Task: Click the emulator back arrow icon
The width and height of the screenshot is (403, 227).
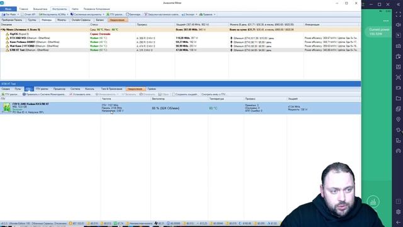Action: tap(398, 223)
